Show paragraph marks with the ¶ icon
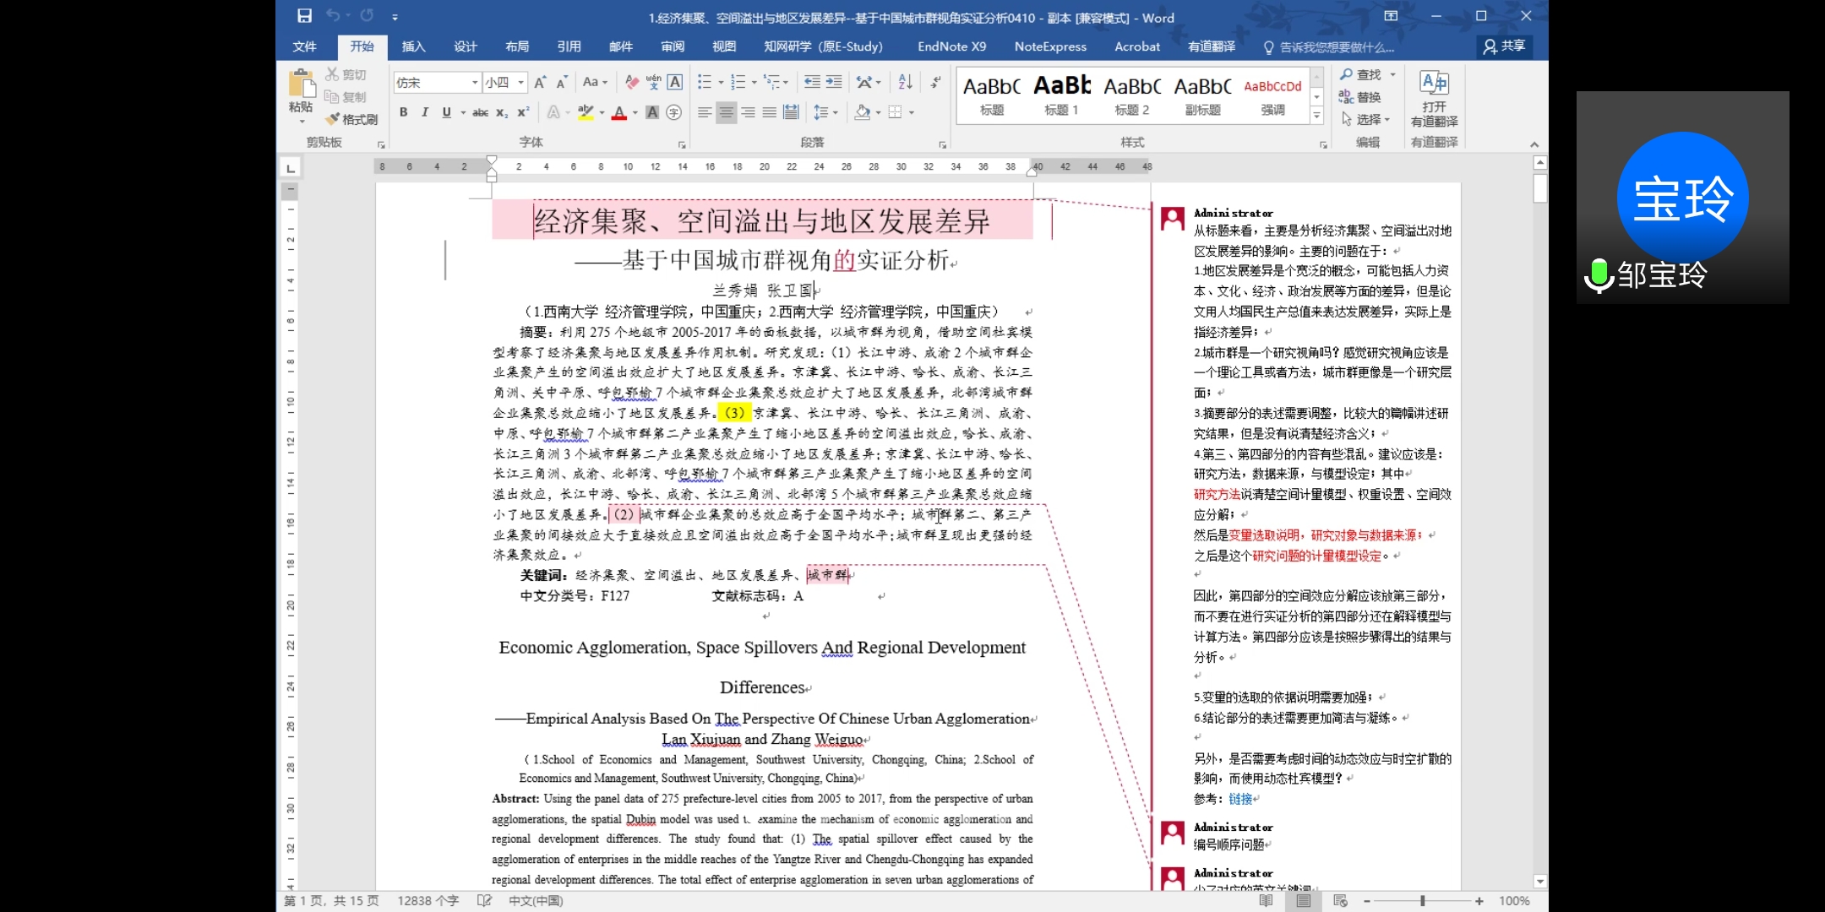This screenshot has height=912, width=1825. pyautogui.click(x=935, y=81)
